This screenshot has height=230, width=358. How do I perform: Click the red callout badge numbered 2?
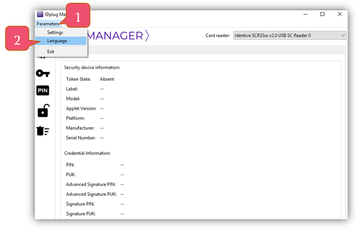pyautogui.click(x=17, y=41)
